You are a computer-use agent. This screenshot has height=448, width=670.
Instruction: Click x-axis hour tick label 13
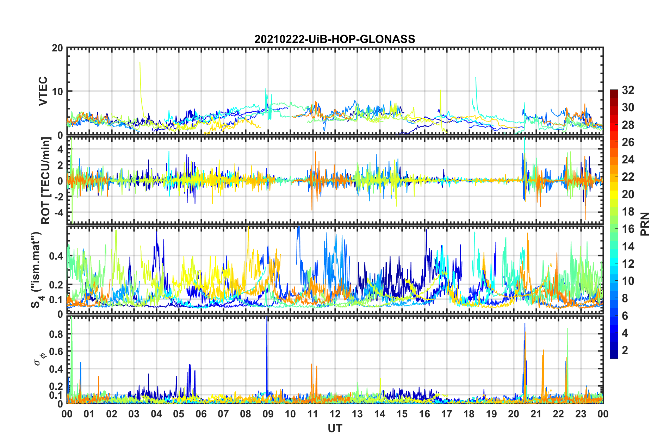[357, 414]
